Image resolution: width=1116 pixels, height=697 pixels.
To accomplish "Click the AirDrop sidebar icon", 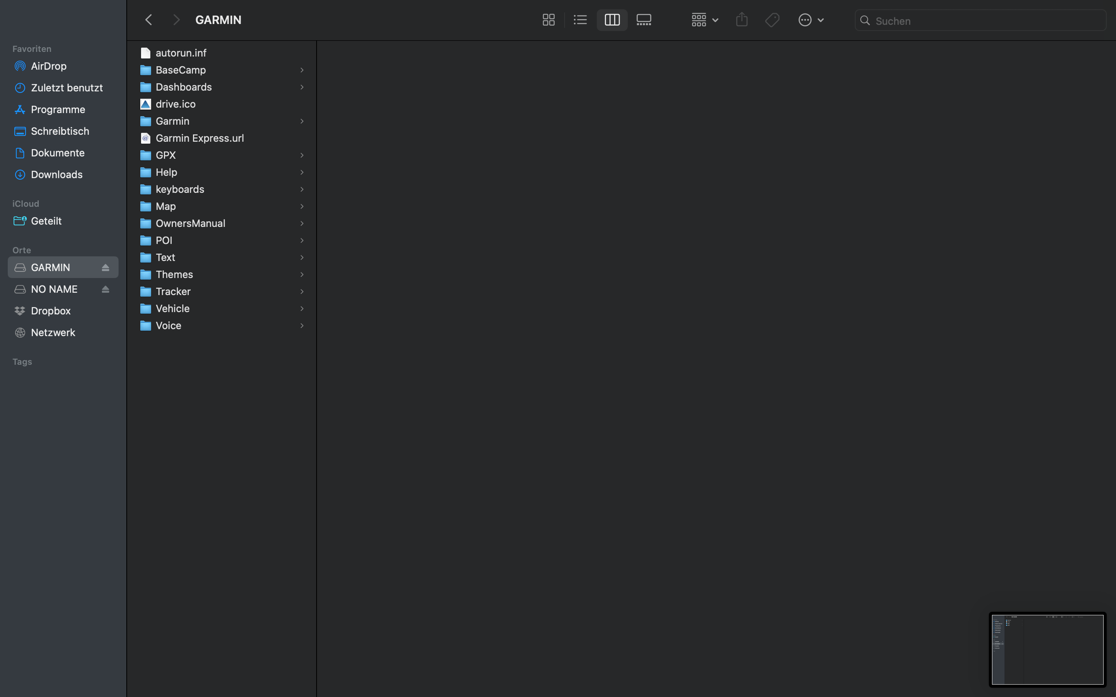I will [20, 66].
